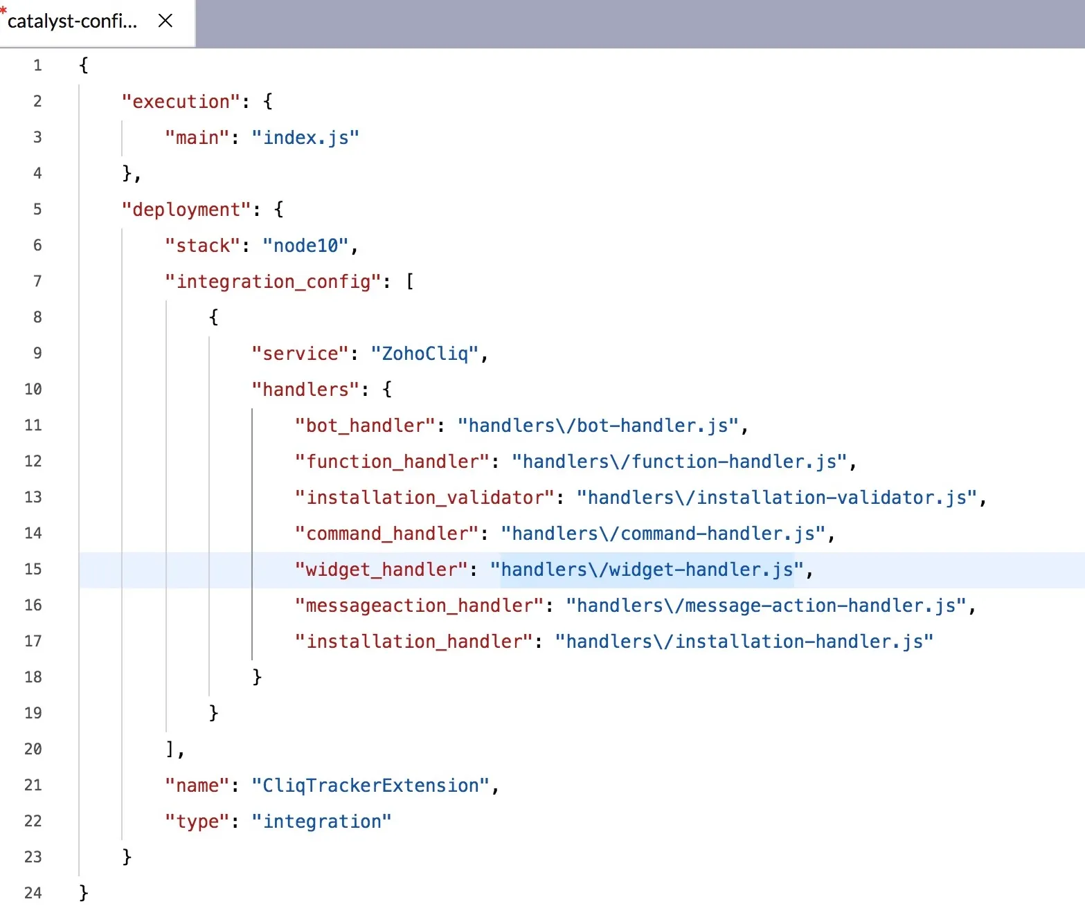Viewport: 1085px width, 915px height.
Task: Click the "node10" stack value
Action: pyautogui.click(x=305, y=246)
